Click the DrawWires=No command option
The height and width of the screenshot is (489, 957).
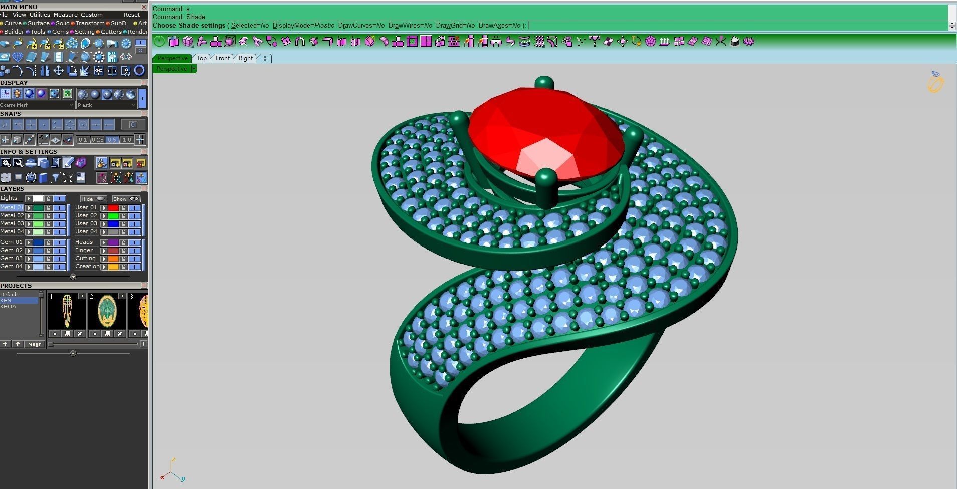coord(410,25)
